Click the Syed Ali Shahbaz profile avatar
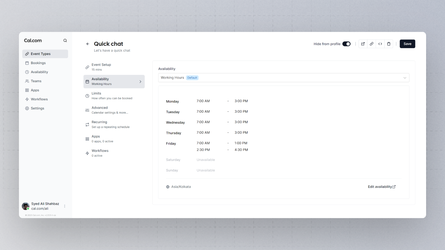 26,206
